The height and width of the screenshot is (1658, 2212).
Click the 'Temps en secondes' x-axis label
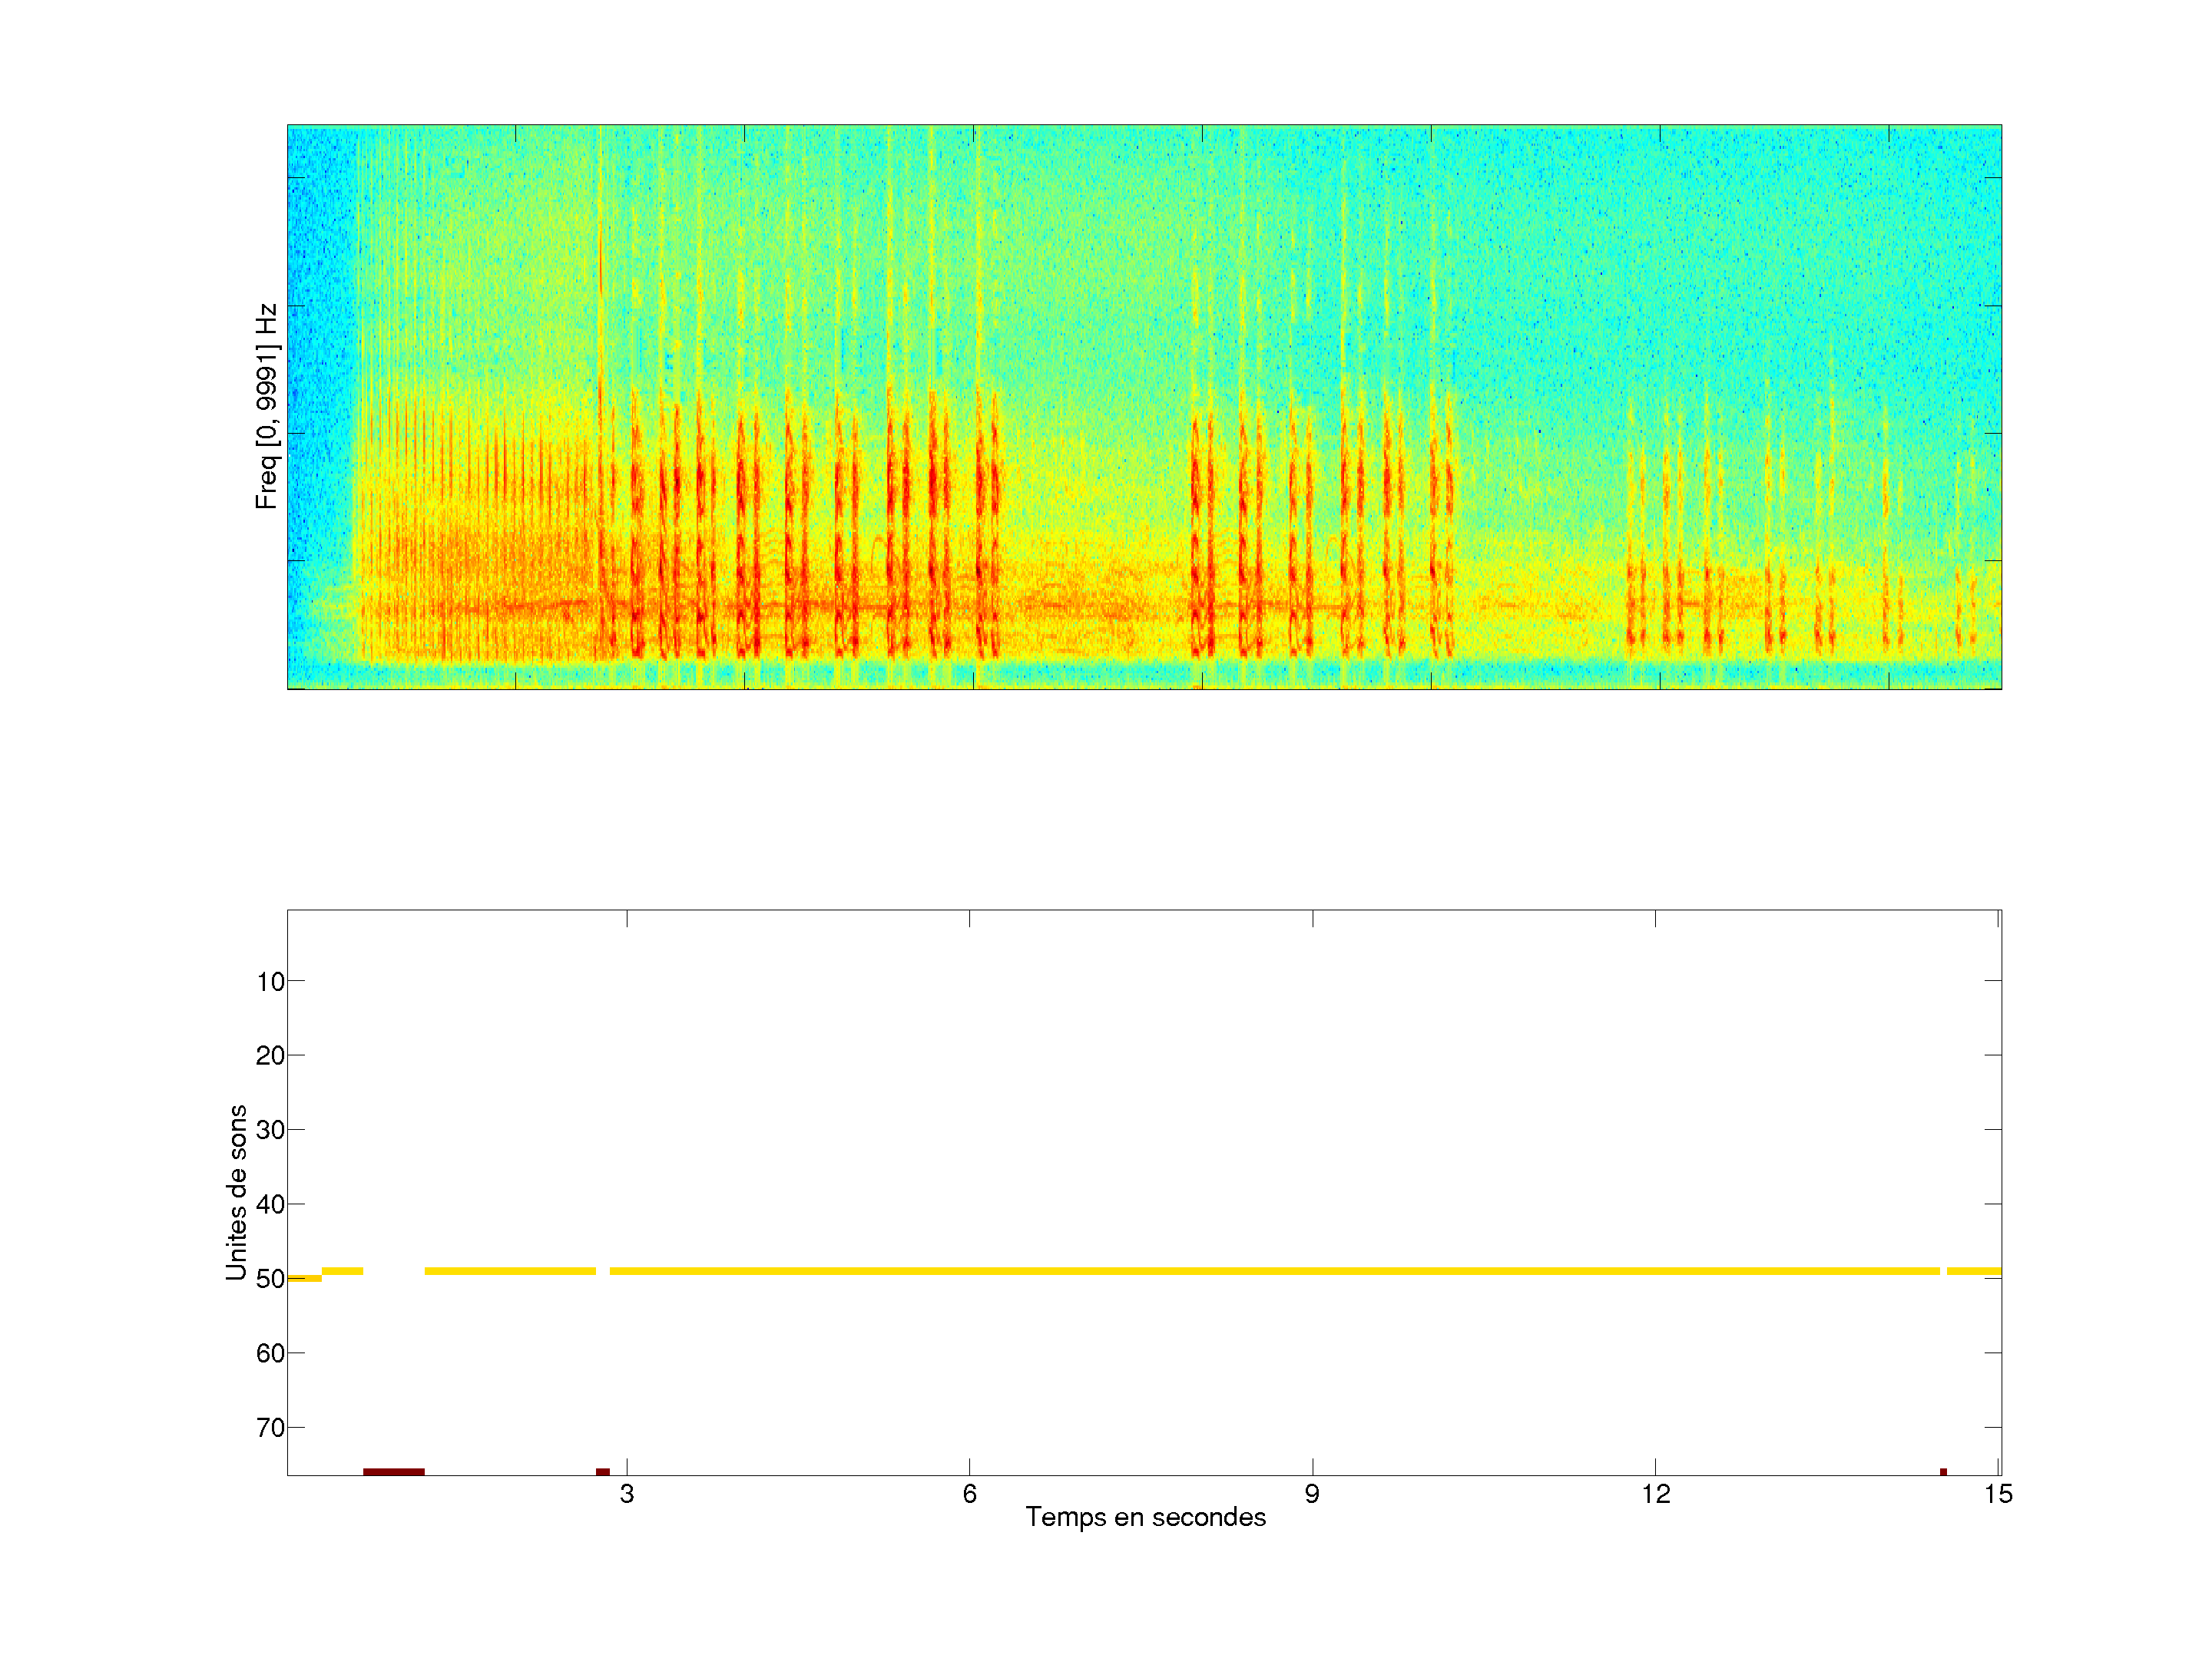pyautogui.click(x=1145, y=1517)
